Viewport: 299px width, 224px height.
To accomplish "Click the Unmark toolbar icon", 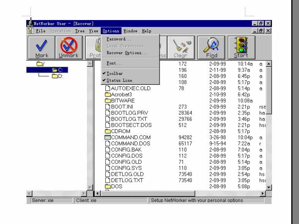I will click(x=68, y=48).
